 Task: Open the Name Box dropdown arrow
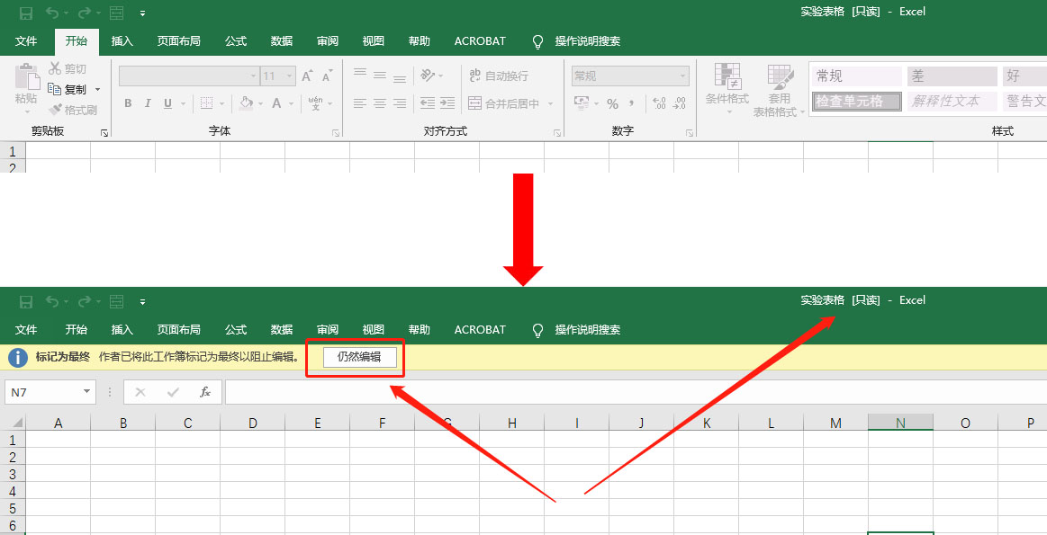[88, 392]
